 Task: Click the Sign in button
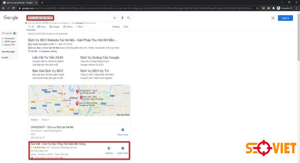(285, 18)
